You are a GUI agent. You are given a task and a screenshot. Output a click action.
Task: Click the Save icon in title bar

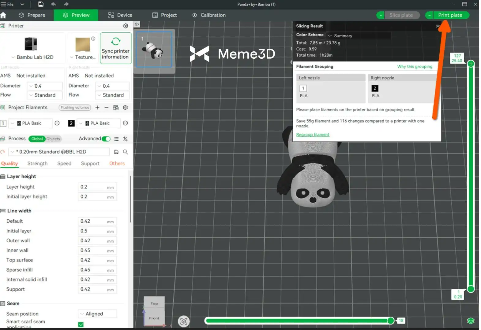point(41,4)
